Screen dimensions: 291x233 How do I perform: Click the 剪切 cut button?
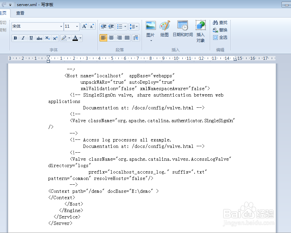(x=3, y=23)
